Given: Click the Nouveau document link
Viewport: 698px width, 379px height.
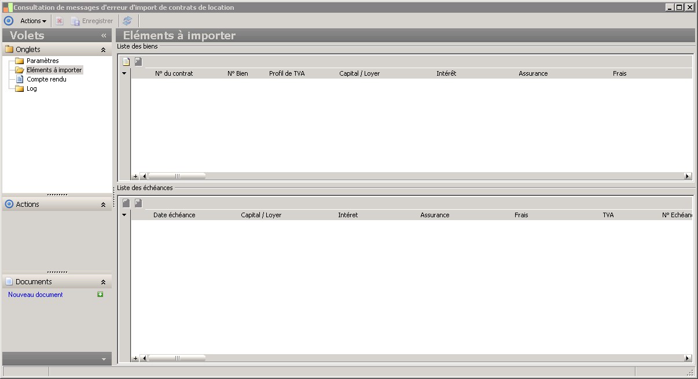Looking at the screenshot, I should pyautogui.click(x=35, y=295).
